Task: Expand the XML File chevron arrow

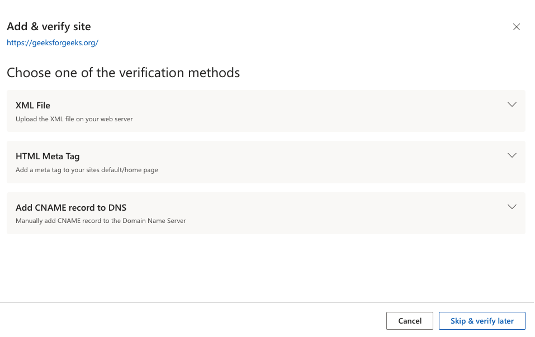Action: tap(512, 105)
